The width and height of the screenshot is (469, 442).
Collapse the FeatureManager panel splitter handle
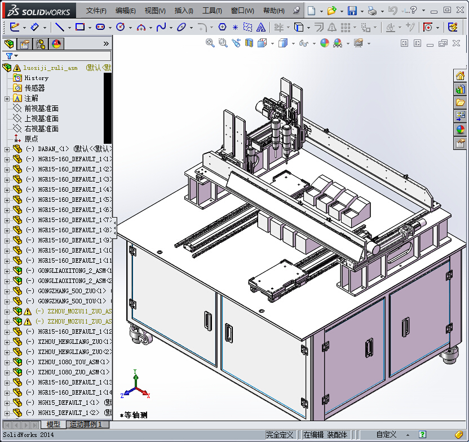114,228
